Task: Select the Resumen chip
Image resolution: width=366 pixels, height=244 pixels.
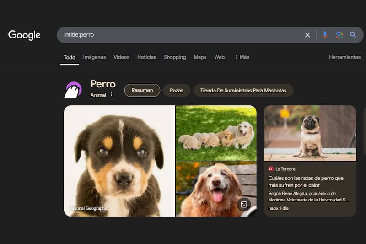Action: coord(142,91)
